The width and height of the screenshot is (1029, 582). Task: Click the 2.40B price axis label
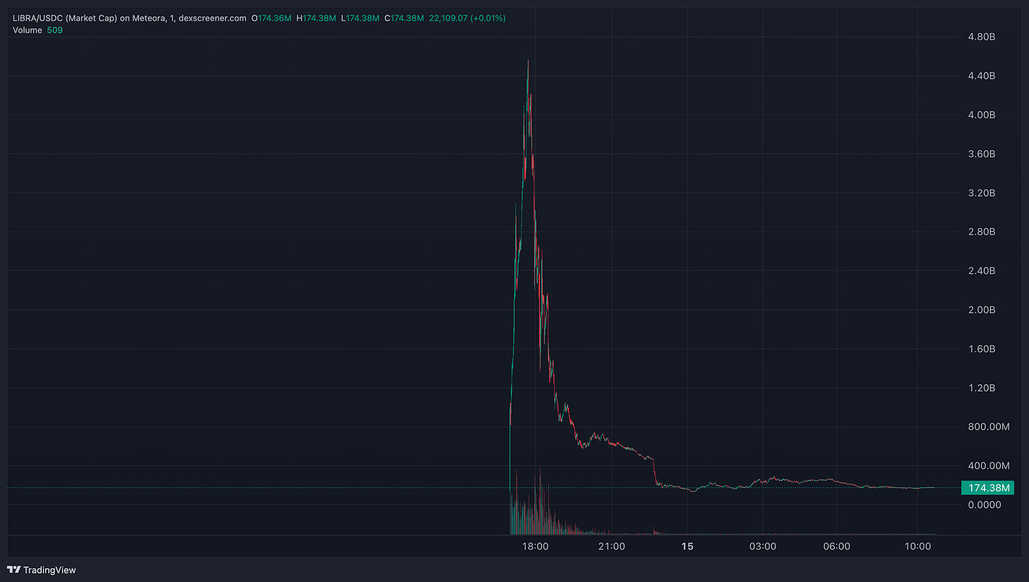pos(982,271)
